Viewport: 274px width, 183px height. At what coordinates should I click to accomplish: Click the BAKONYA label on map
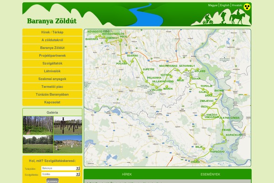pos(92,39)
